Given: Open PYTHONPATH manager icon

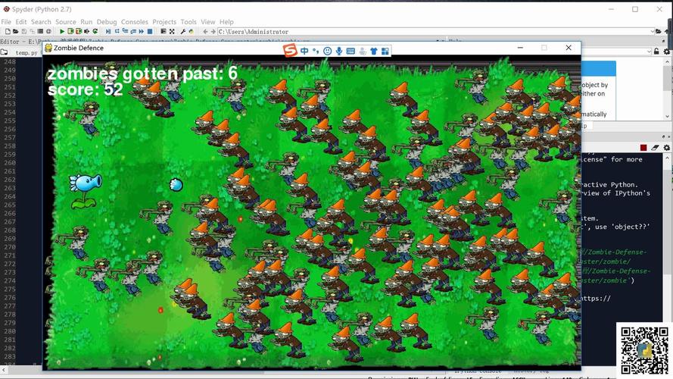Looking at the screenshot, I should (x=191, y=31).
